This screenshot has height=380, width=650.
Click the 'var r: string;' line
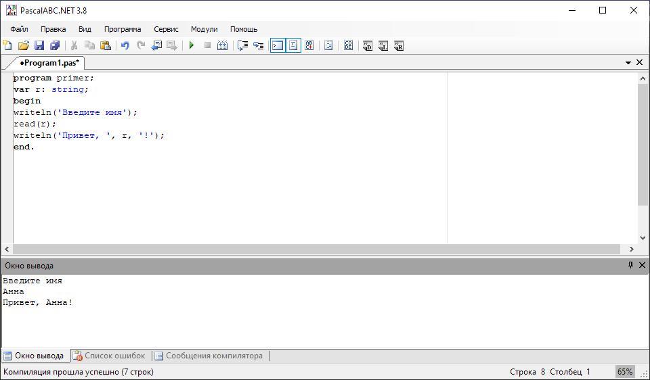coord(51,89)
